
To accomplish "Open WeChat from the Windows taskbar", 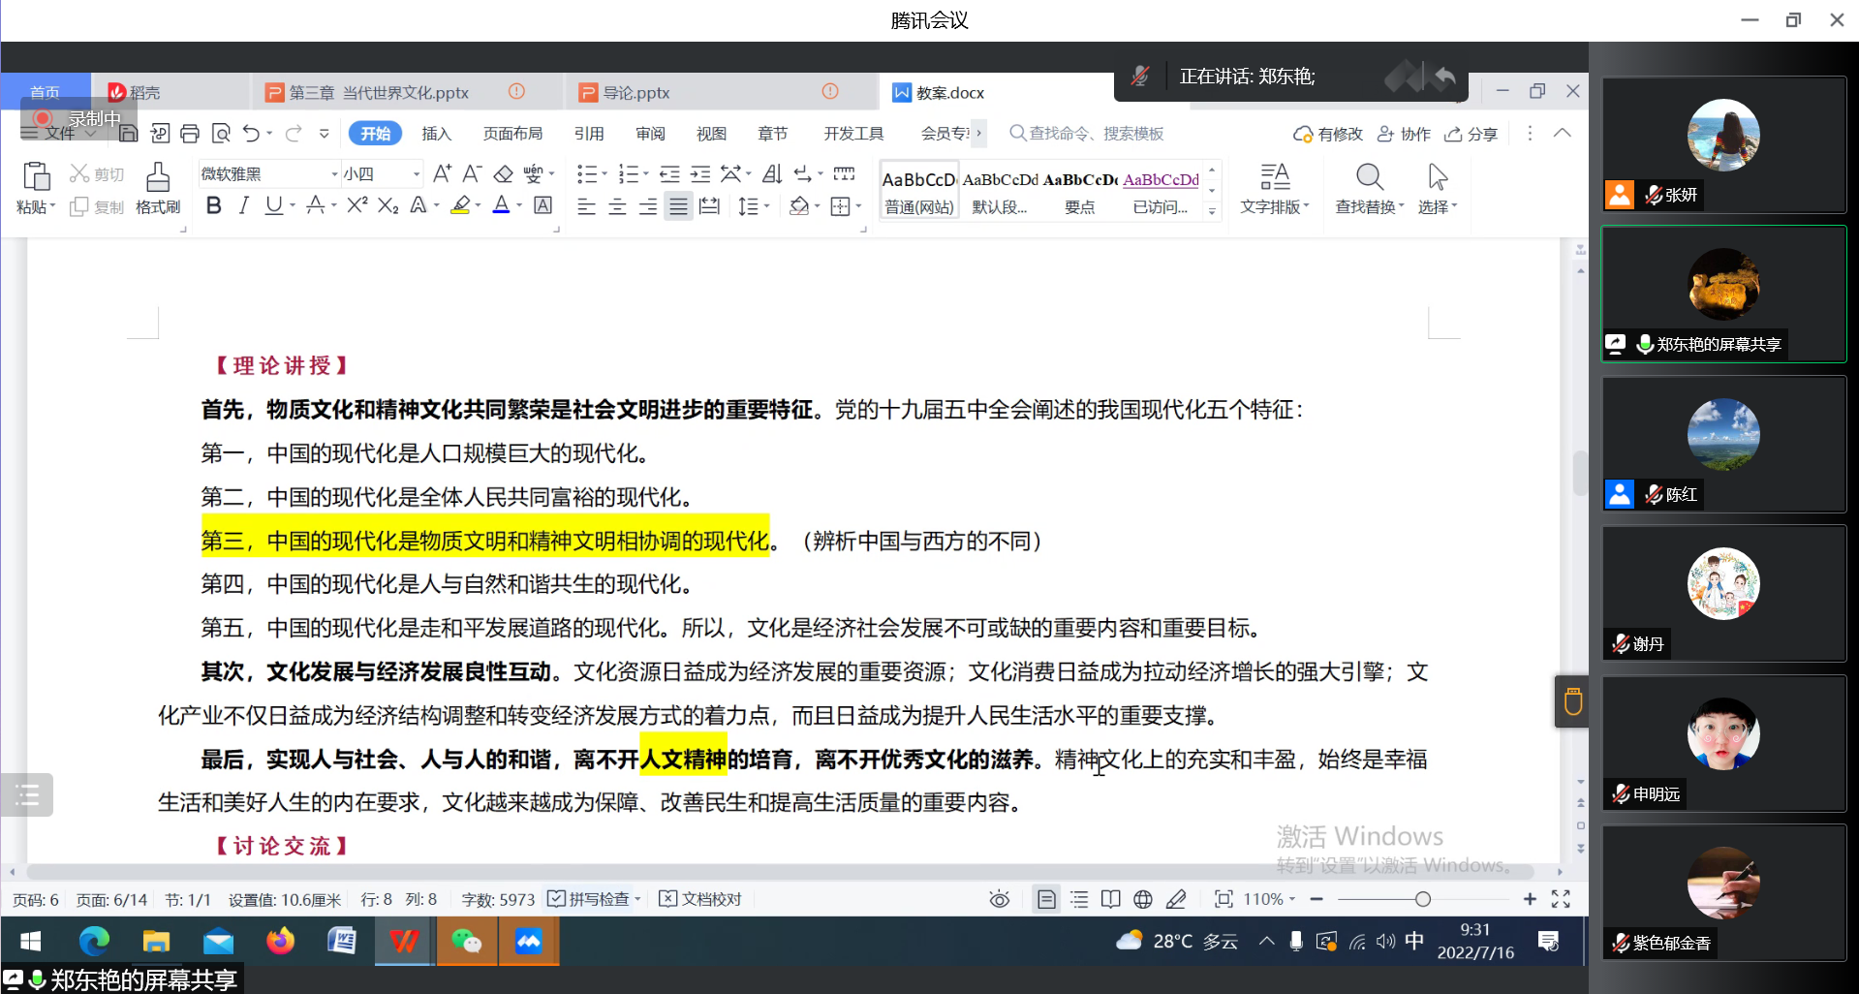I will (466, 941).
